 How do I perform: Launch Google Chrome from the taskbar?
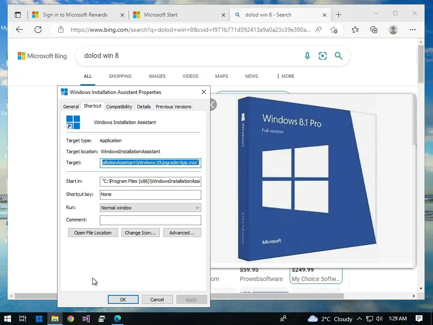pos(71,319)
